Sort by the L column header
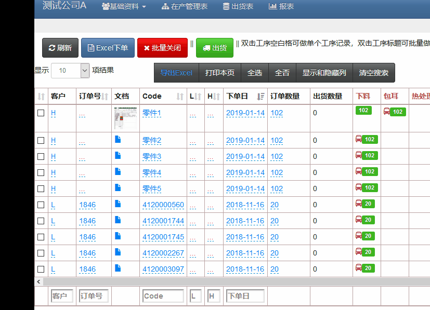430x310 pixels. point(196,97)
